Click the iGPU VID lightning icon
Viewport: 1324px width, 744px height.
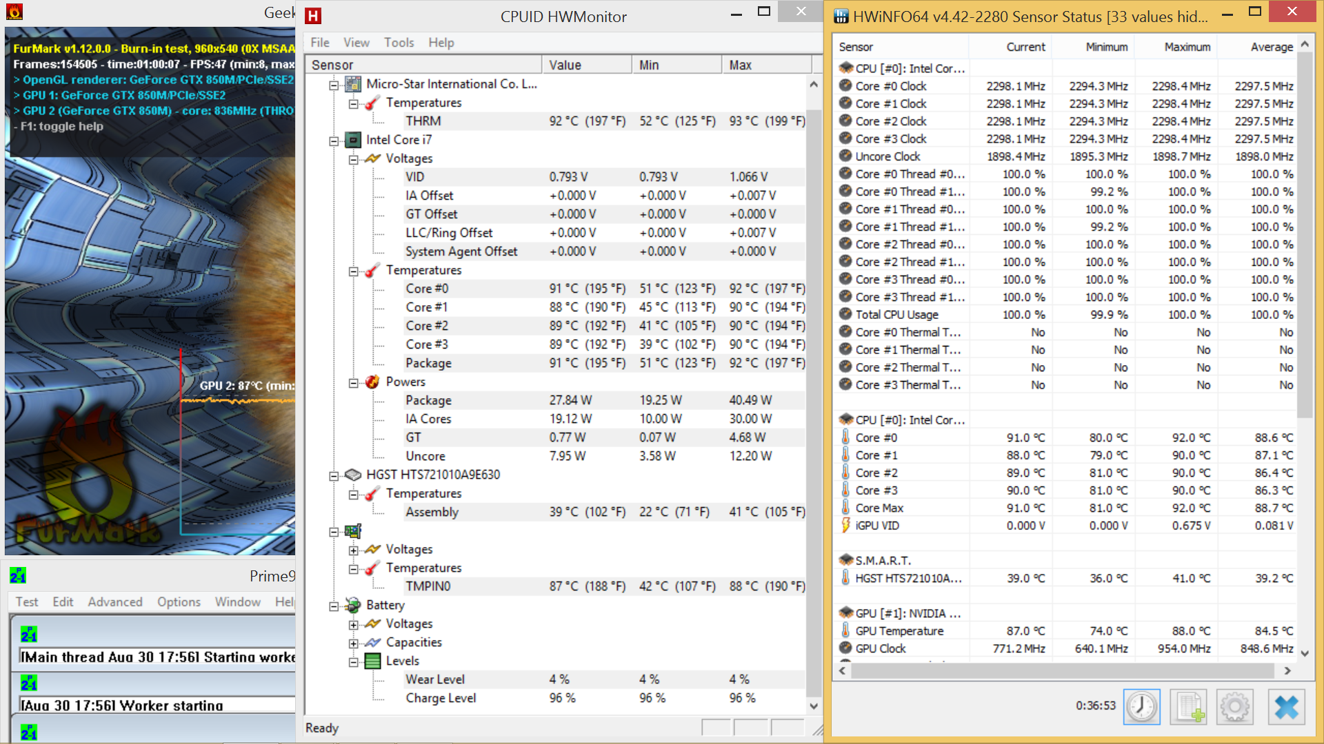tap(845, 525)
